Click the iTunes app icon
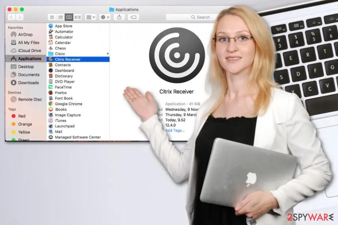This screenshot has height=225, width=338. 51,121
